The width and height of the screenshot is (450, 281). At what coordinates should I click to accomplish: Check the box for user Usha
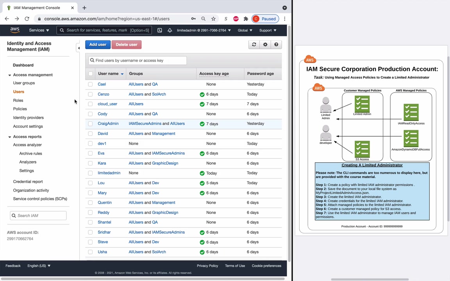pos(90,252)
